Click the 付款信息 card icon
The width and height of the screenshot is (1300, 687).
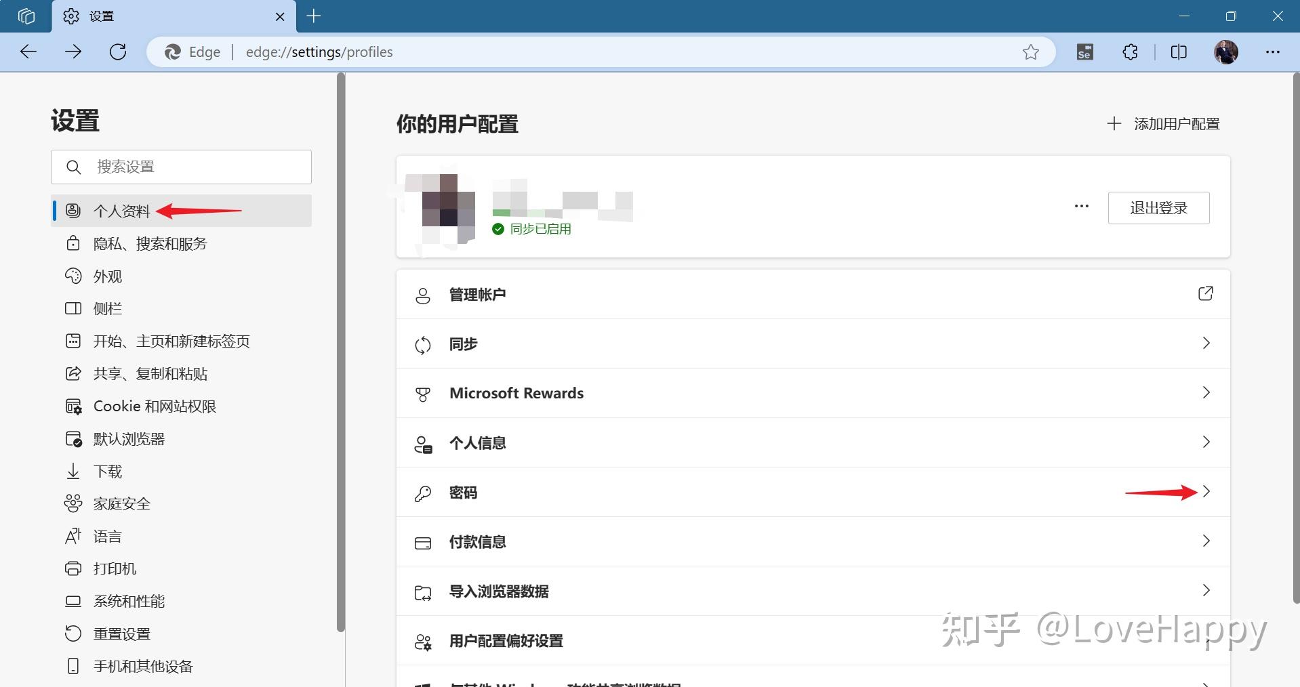click(423, 543)
